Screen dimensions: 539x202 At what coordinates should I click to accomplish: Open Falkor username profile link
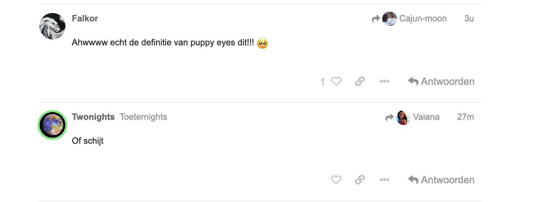85,18
